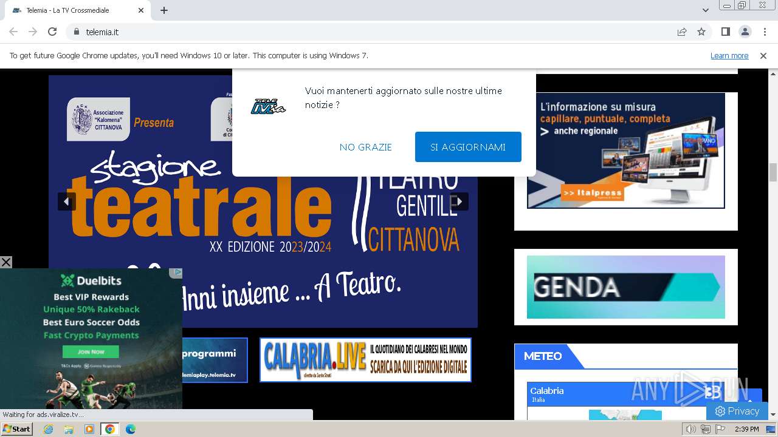
Task: Open the Learn more link
Action: tap(729, 55)
